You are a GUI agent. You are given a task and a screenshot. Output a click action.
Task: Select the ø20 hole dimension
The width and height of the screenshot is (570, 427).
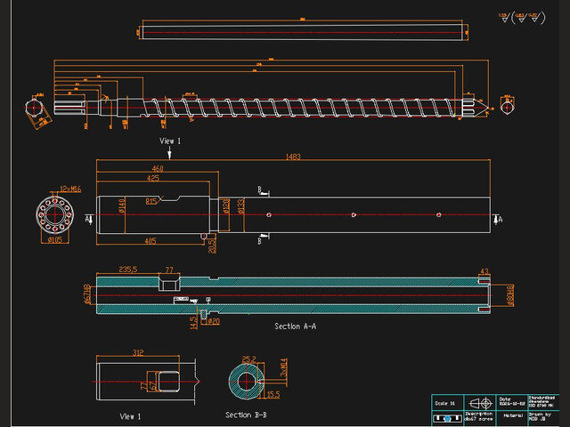coord(214,321)
